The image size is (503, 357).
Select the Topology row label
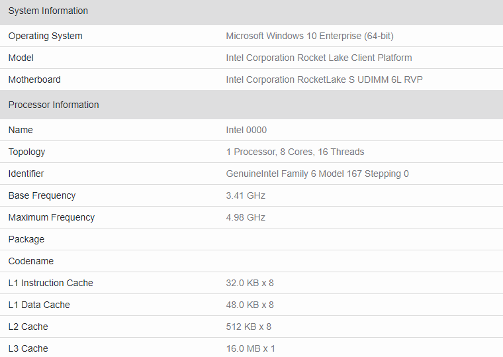26,152
